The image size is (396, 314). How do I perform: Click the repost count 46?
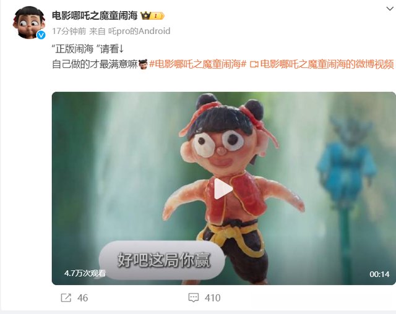point(82,298)
